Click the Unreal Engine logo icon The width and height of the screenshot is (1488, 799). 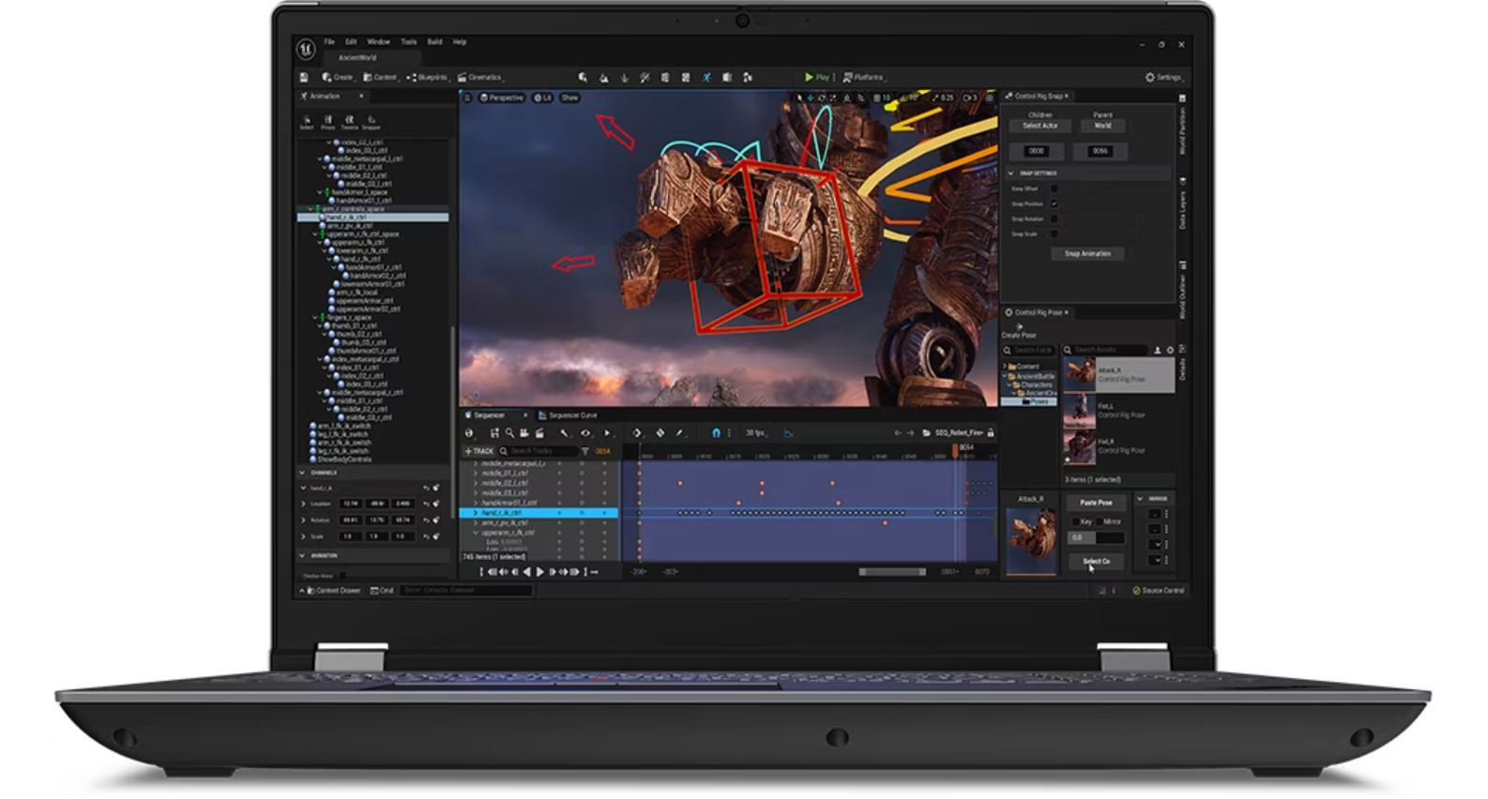coord(307,49)
